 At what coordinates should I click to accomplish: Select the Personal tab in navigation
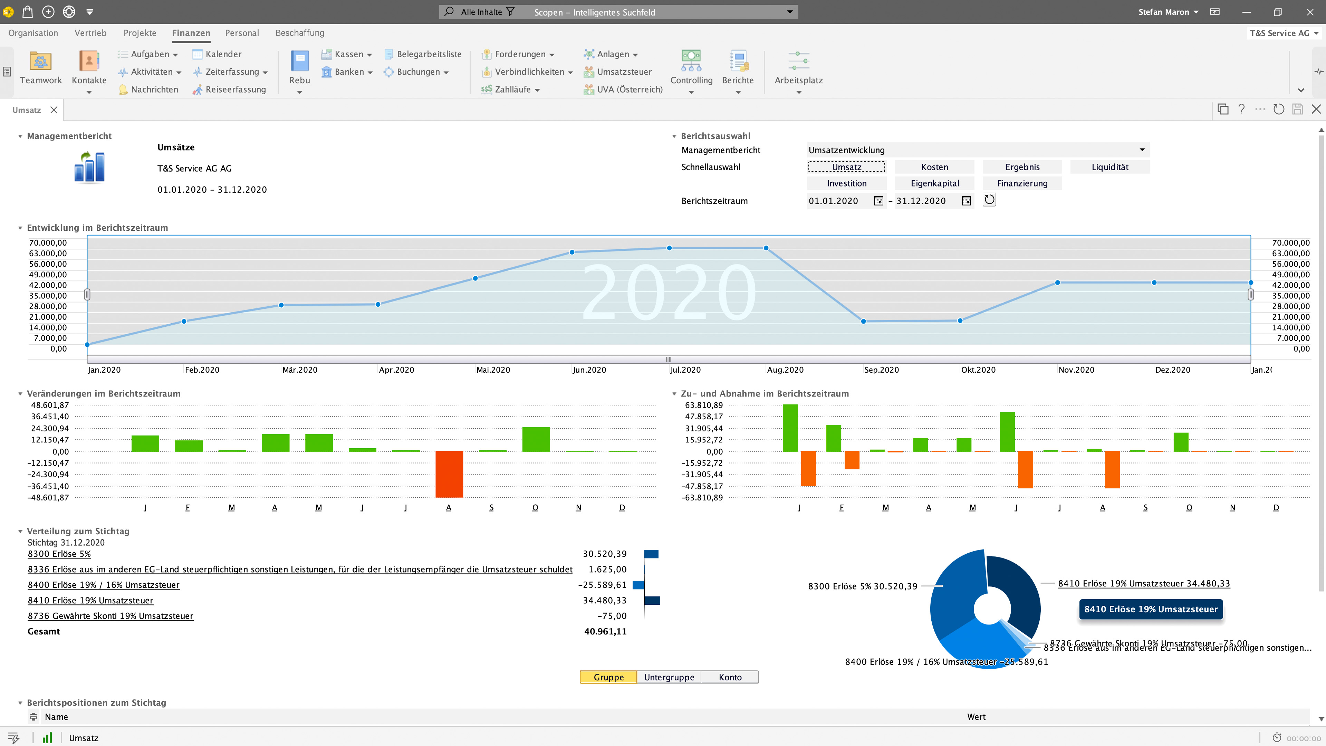tap(241, 33)
